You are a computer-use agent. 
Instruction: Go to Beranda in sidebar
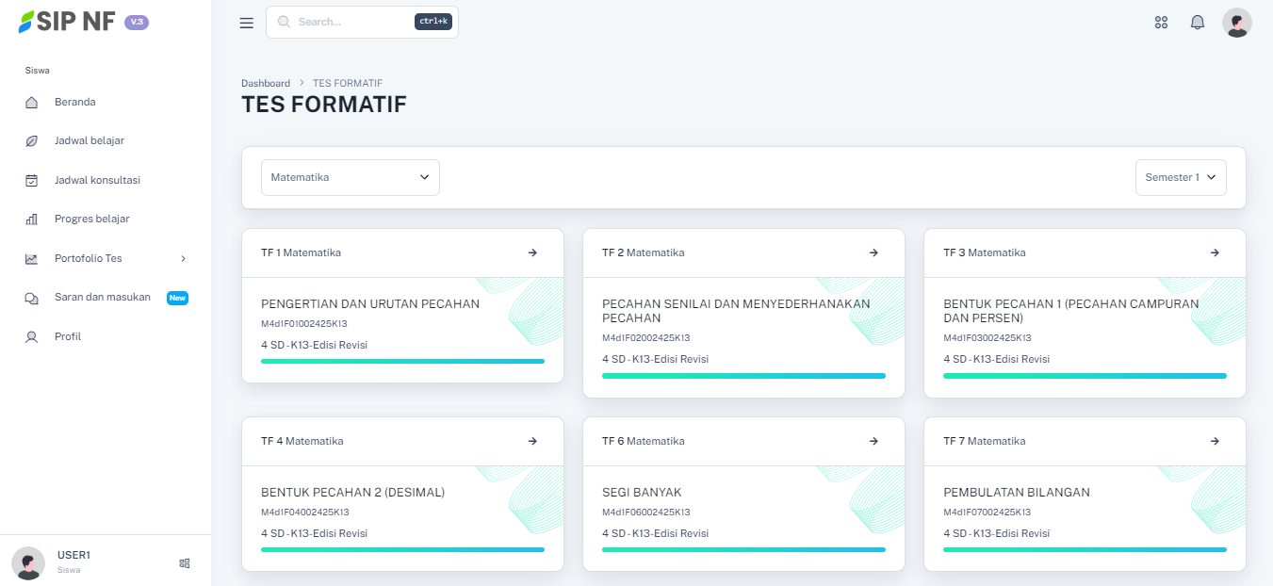[x=74, y=102]
